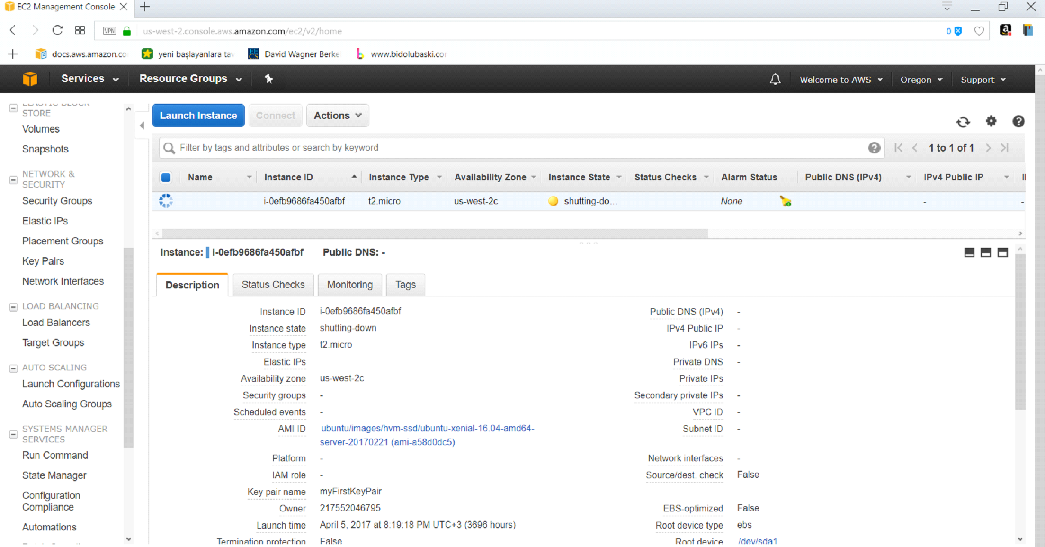Sort by Instance ID column header
This screenshot has width=1045, height=547.
[x=288, y=177]
